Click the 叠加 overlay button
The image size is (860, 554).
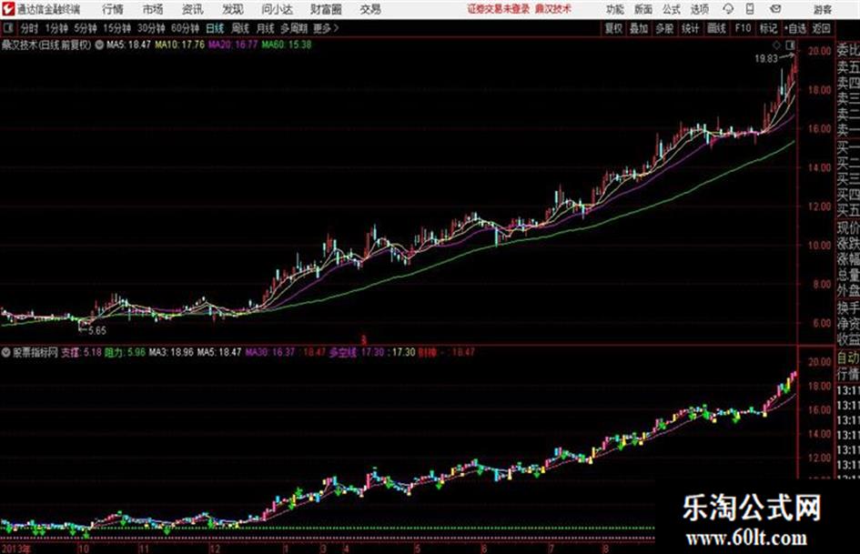click(x=639, y=28)
